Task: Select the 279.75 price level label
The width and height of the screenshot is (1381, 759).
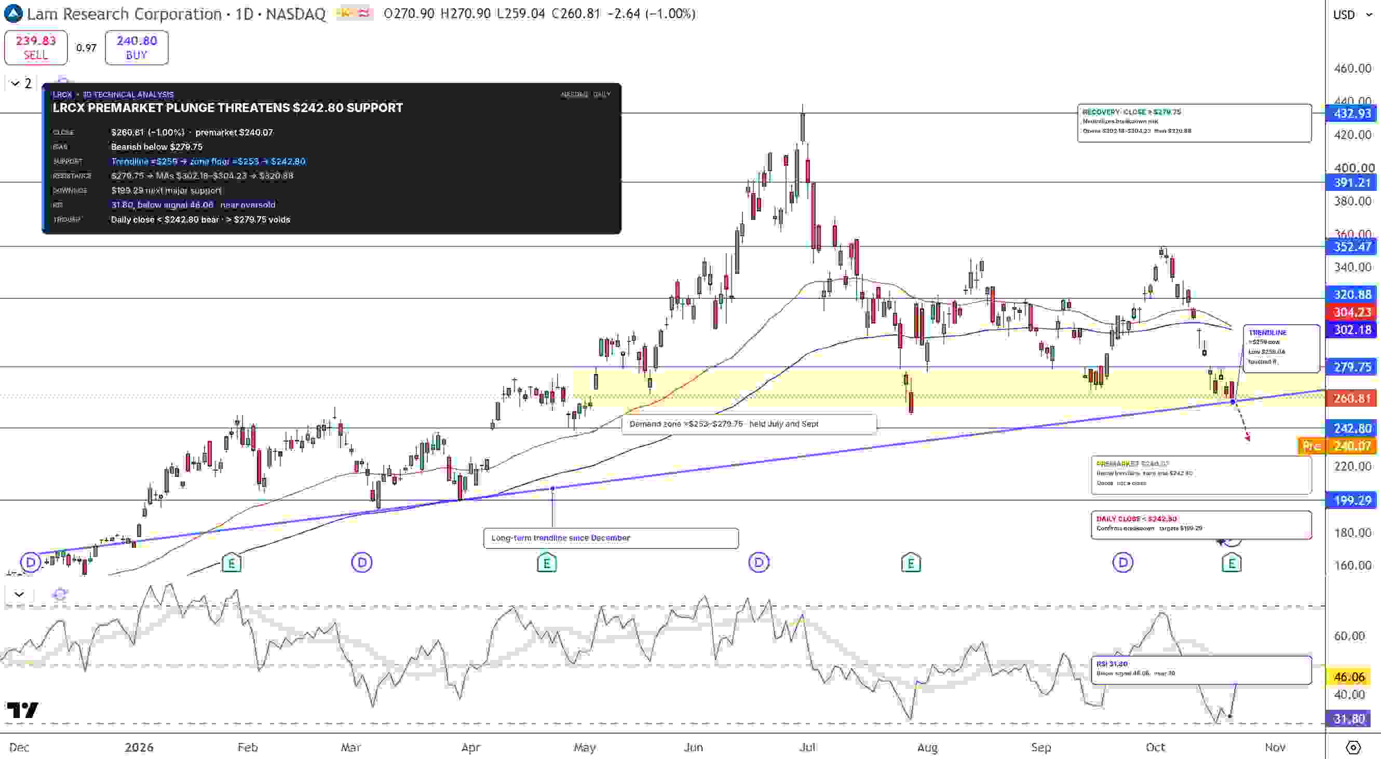Action: tap(1351, 367)
